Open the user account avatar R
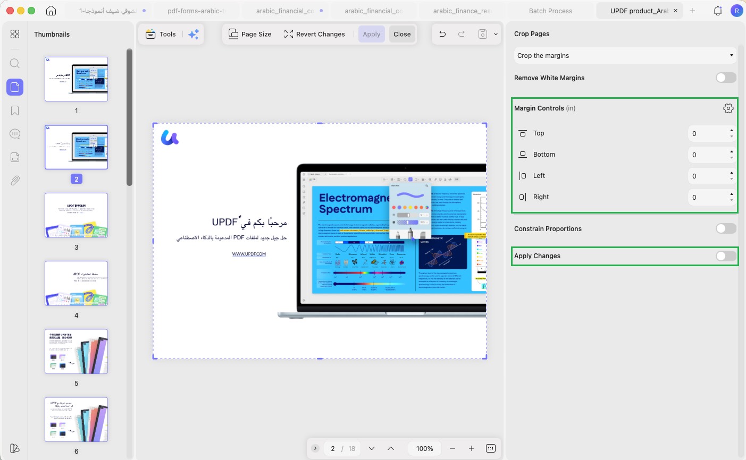Screen dimensions: 746x460 [x=736, y=11]
